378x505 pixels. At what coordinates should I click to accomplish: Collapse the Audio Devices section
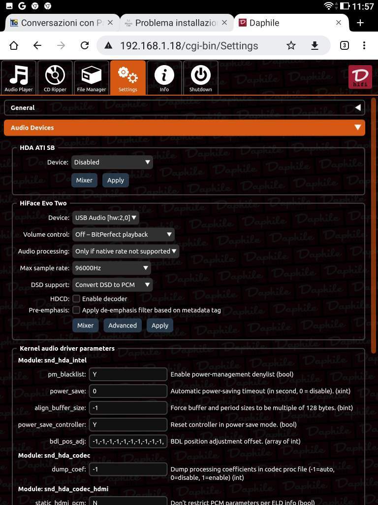point(185,128)
